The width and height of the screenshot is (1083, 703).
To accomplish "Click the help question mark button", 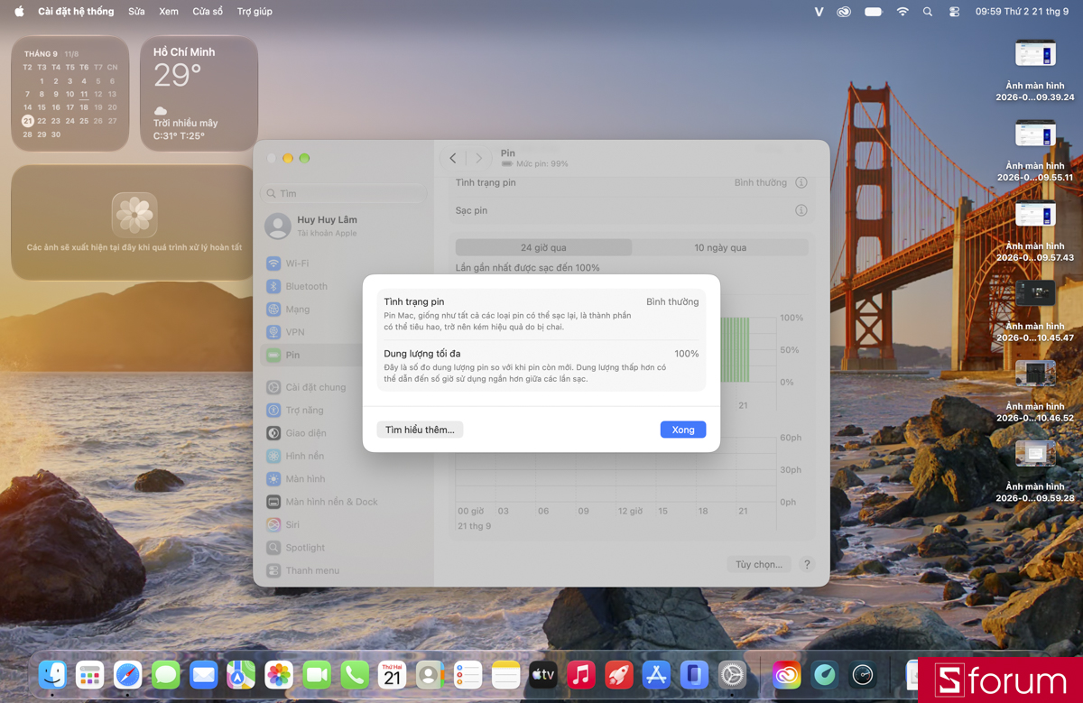I will (x=807, y=564).
